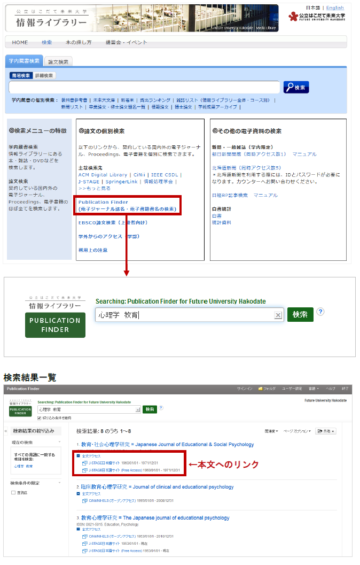Open 日経BP記事検索 link
Screen dimensions: 360x565
[x=230, y=195]
